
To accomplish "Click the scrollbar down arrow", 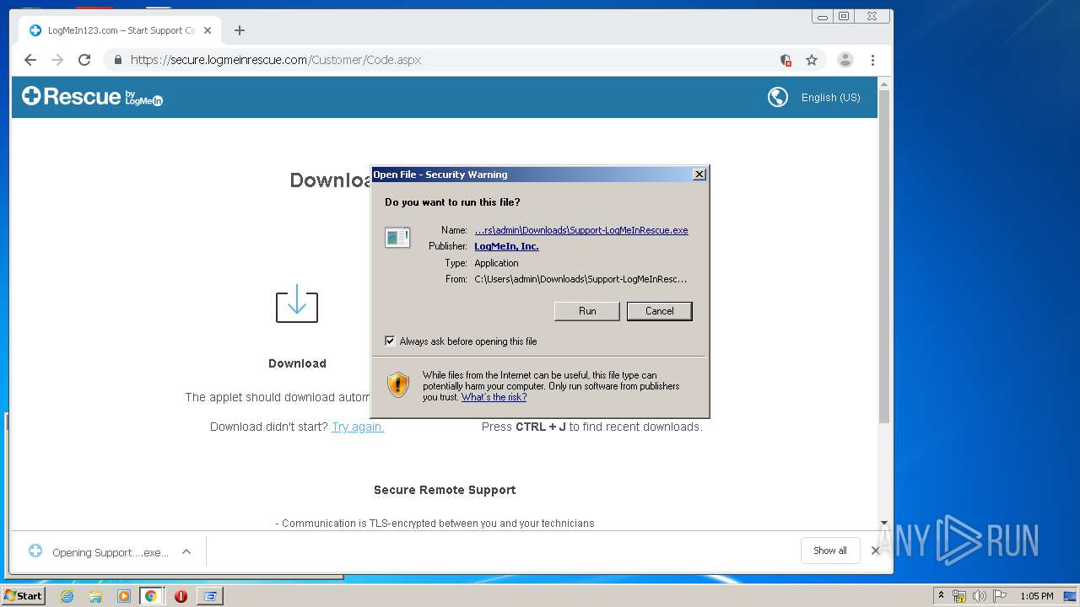I will point(884,524).
